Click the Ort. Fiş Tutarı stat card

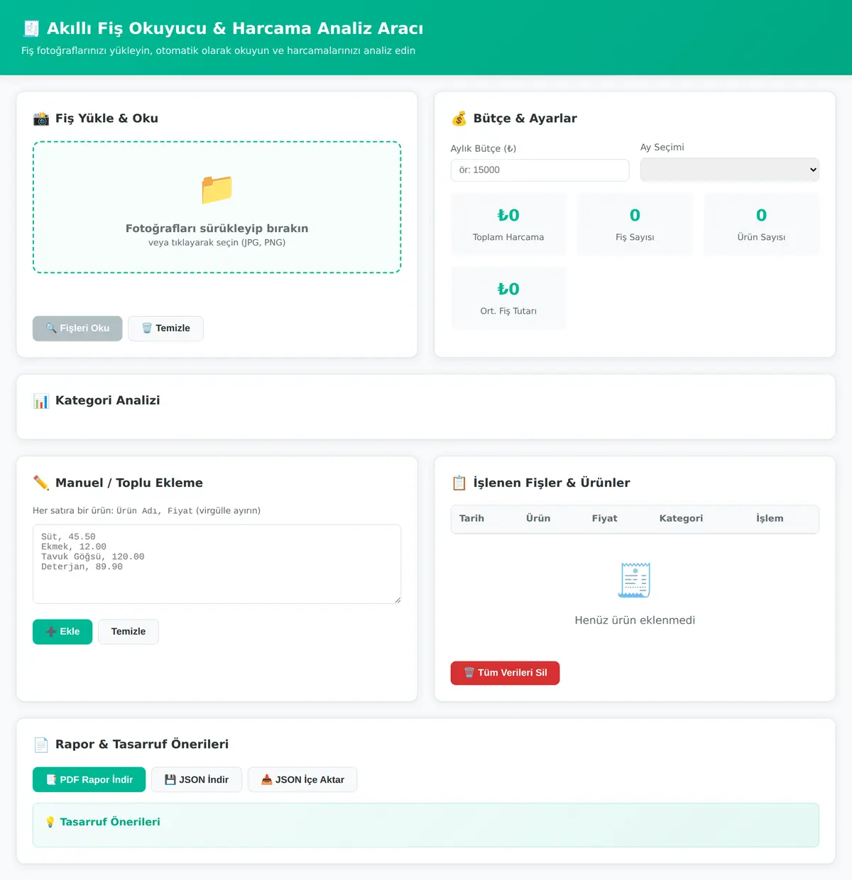[508, 298]
